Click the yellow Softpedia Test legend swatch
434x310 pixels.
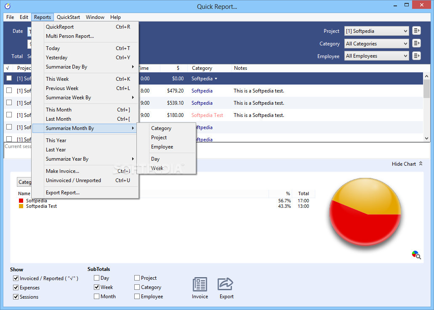pos(21,206)
